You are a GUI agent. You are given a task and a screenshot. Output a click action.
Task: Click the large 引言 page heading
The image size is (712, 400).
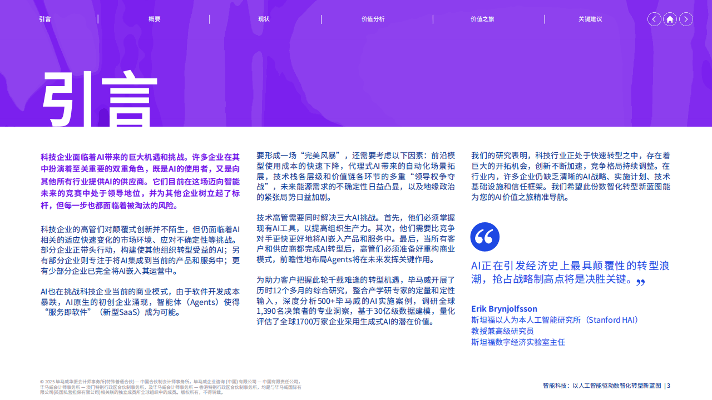100,99
